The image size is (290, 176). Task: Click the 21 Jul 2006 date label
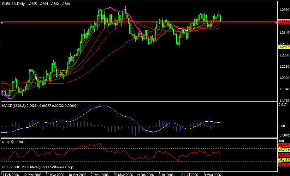click(x=190, y=174)
